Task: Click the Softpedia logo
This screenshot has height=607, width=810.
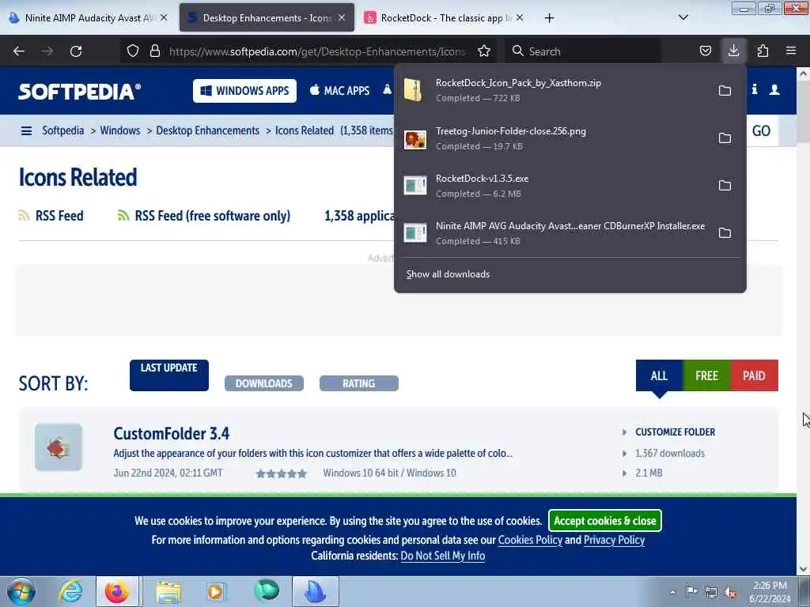Action: click(x=80, y=92)
